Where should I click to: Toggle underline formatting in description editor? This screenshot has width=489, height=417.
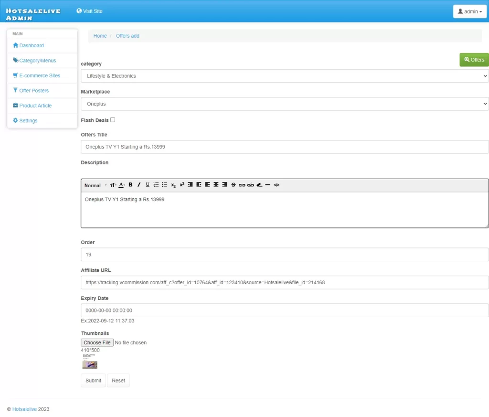click(x=148, y=185)
